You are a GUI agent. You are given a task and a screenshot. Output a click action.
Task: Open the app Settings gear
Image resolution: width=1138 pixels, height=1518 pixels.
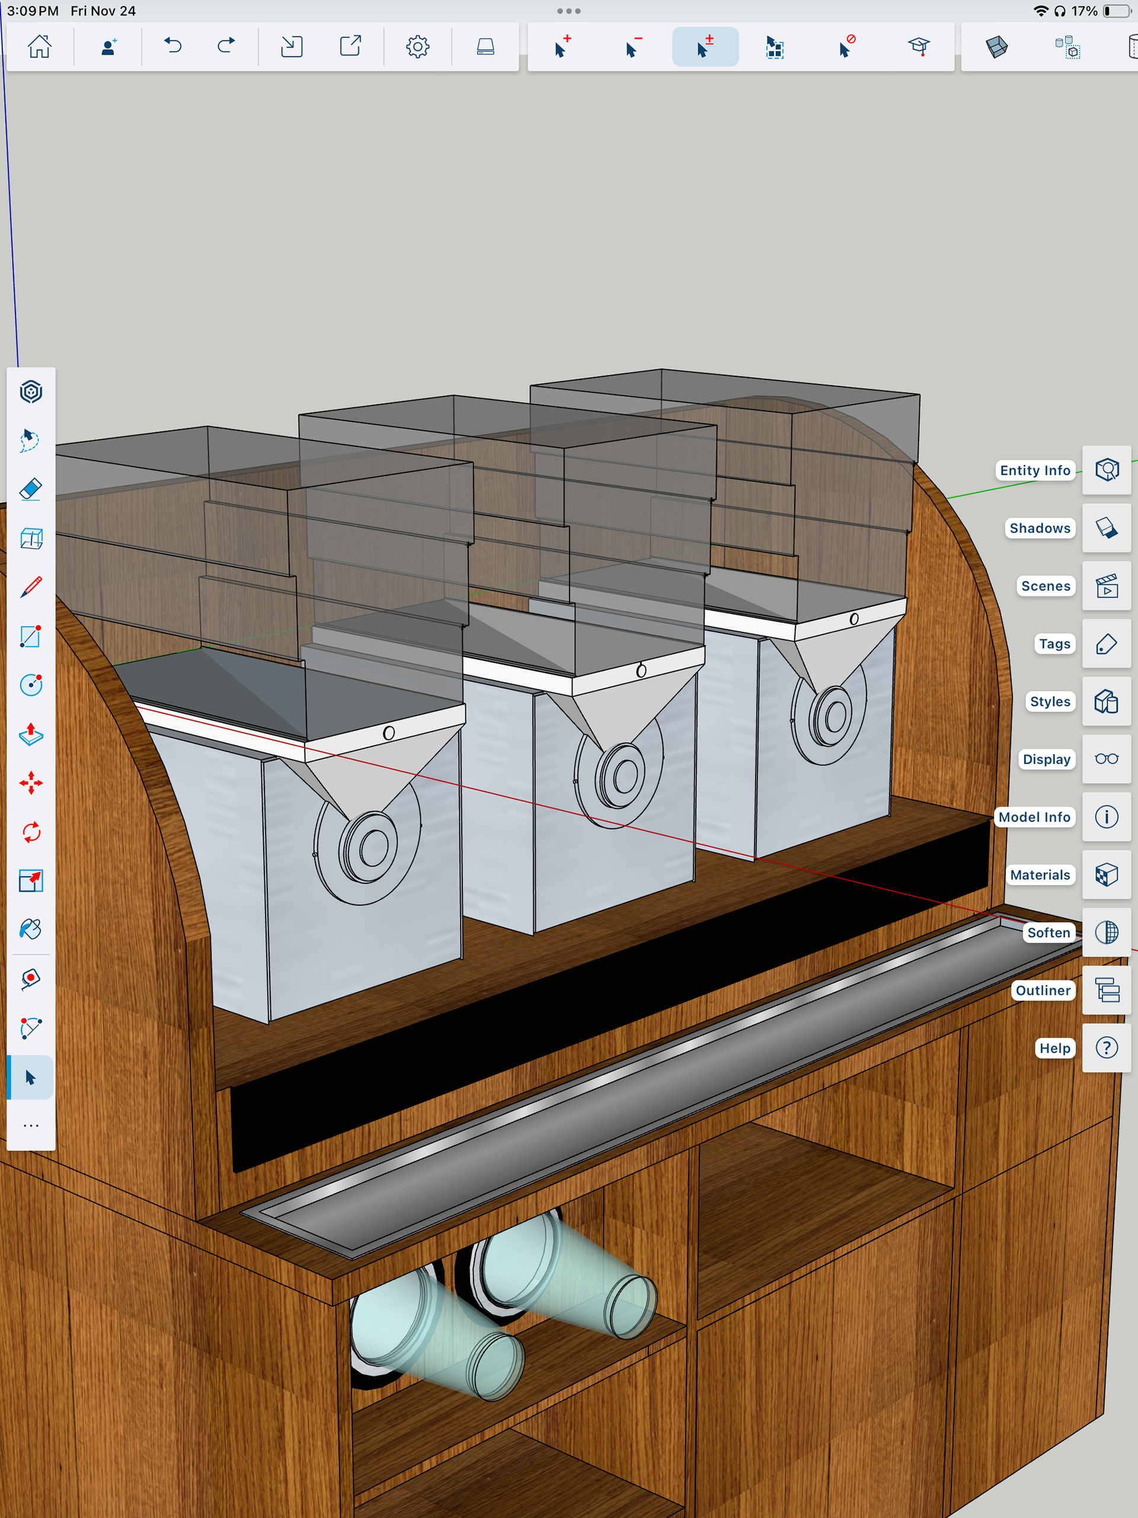417,47
